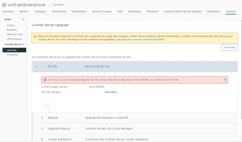This screenshot has width=242, height=142.
Task: Select VMware Tools in sidebar
Action: coord(15,35)
